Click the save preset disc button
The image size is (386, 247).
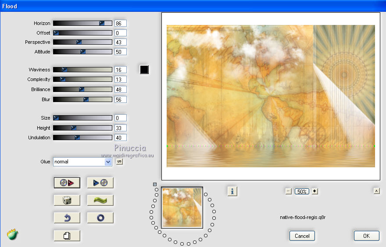100,183
